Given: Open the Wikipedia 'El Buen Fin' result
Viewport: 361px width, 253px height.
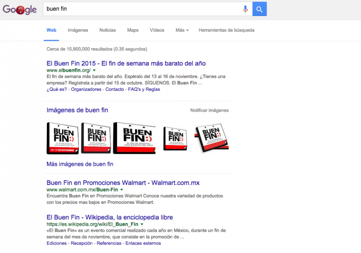Looking at the screenshot, I should click(109, 217).
